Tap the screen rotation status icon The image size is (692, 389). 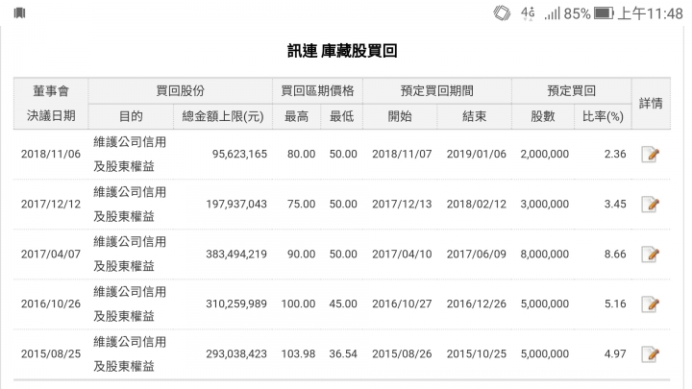(x=502, y=12)
